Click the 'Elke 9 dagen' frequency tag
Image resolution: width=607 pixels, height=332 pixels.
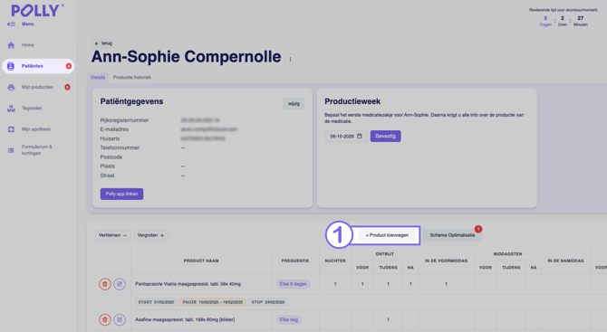pos(293,284)
